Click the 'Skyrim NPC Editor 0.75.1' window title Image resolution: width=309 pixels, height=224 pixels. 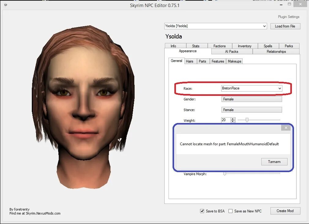(x=155, y=5)
